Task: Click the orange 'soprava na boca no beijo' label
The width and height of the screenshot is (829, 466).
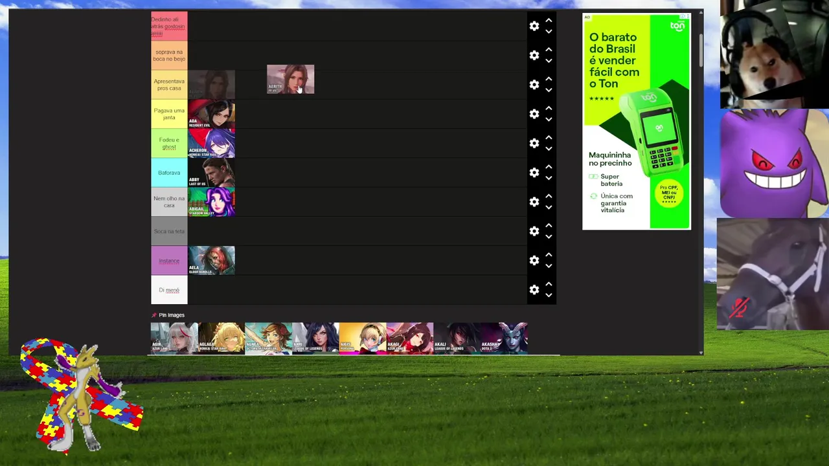Action: (x=169, y=55)
